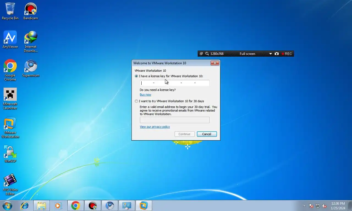Switch to Supermium in the taskbar
352x211 pixels.
coord(110,206)
